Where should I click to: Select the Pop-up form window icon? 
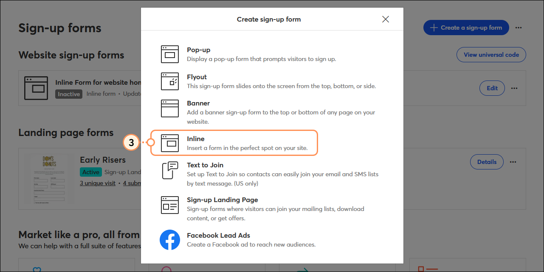(170, 54)
